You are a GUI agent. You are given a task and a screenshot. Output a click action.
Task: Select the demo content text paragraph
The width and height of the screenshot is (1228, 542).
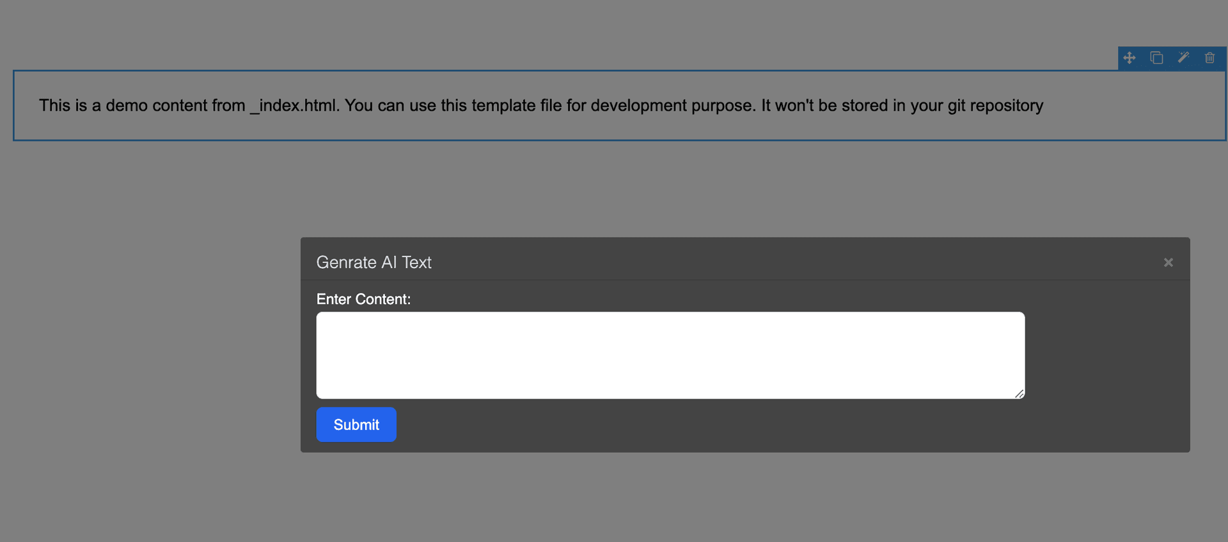(541, 106)
